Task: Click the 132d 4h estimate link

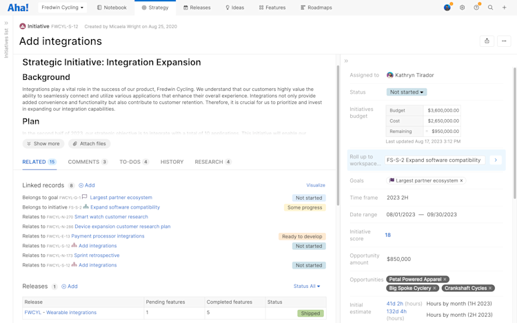Action: tap(396, 311)
